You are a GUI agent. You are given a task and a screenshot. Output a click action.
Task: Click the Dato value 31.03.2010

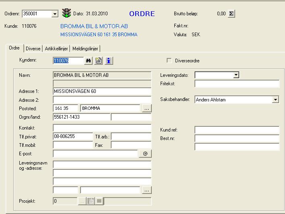(97, 14)
